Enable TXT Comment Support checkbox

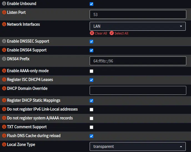click(x=92, y=127)
